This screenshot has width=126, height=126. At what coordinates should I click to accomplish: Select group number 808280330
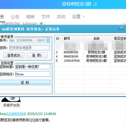tap(71, 52)
